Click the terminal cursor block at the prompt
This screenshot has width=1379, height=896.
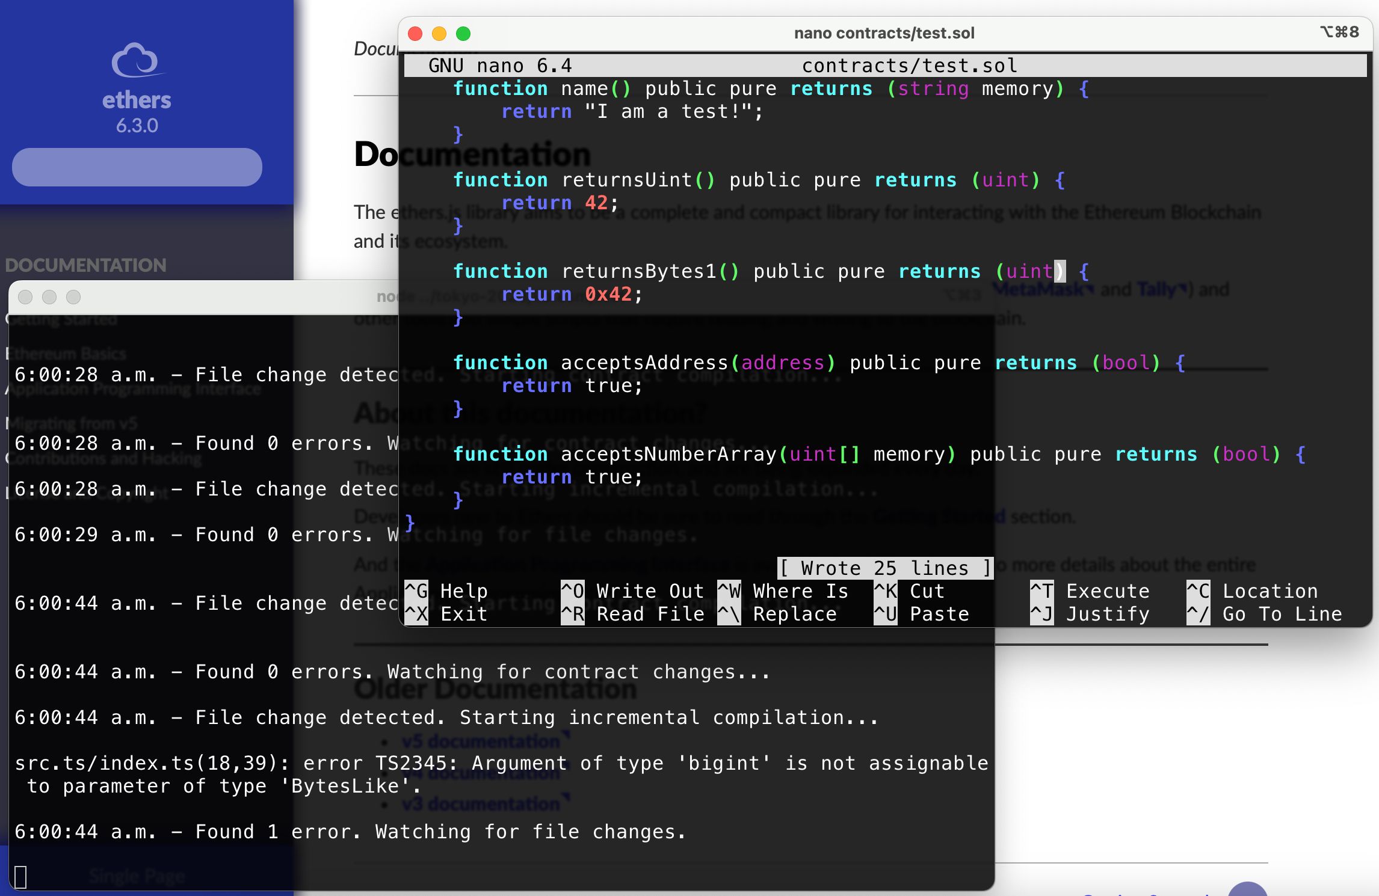pyautogui.click(x=20, y=877)
